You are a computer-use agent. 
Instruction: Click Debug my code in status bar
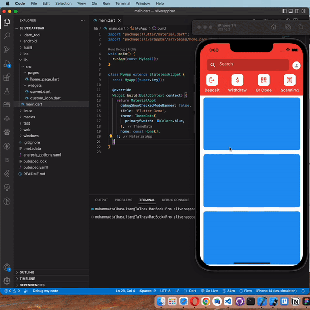[x=45, y=291]
